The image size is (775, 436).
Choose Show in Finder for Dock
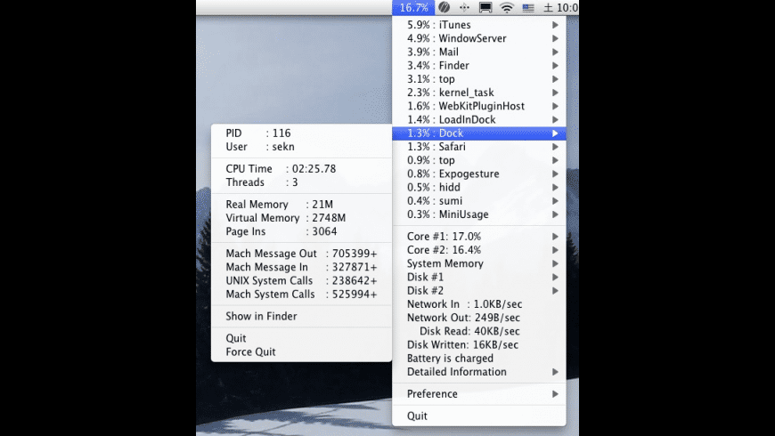pyautogui.click(x=301, y=317)
